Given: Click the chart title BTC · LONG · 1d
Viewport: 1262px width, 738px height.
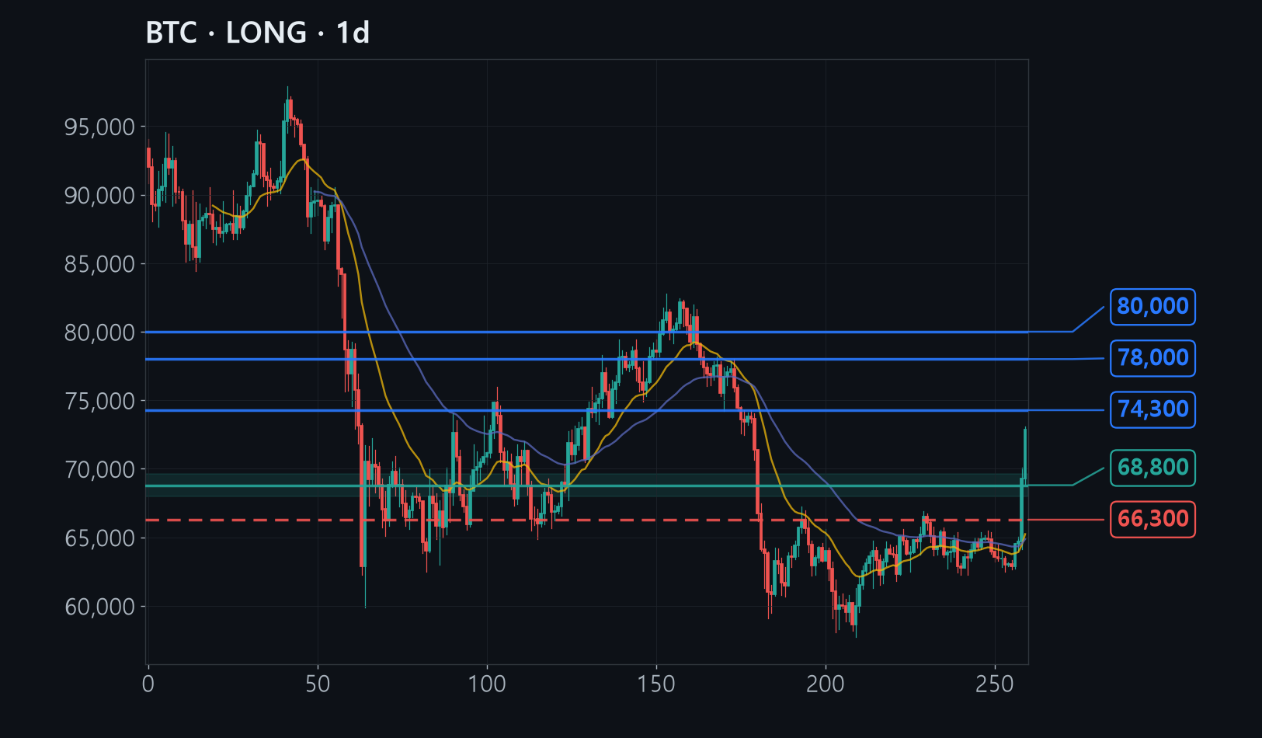Looking at the screenshot, I should coord(257,33).
